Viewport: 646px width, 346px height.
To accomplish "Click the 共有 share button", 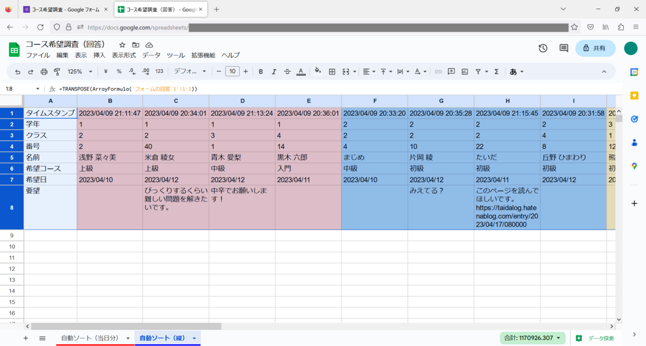I will point(595,48).
